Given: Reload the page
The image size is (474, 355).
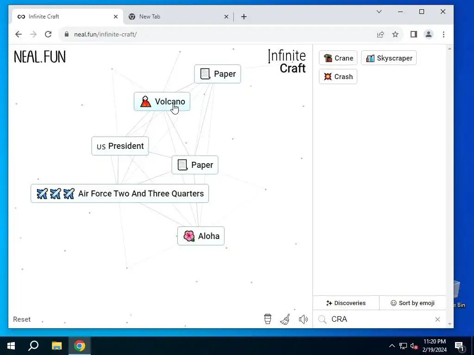Looking at the screenshot, I should coord(48,34).
